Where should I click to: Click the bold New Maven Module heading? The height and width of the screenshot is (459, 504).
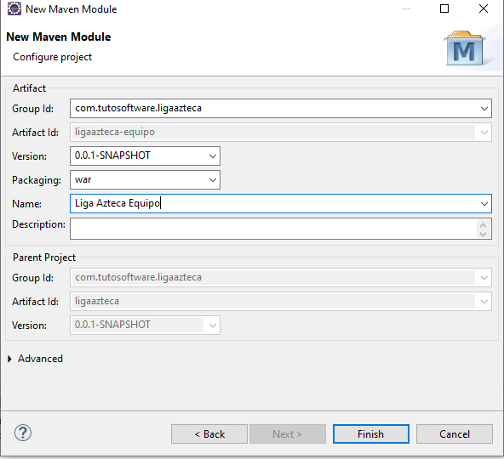click(59, 37)
